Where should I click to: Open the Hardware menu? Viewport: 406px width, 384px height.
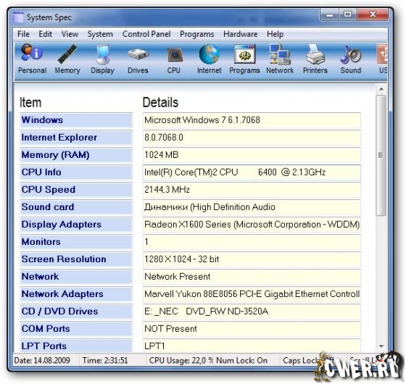(x=240, y=34)
